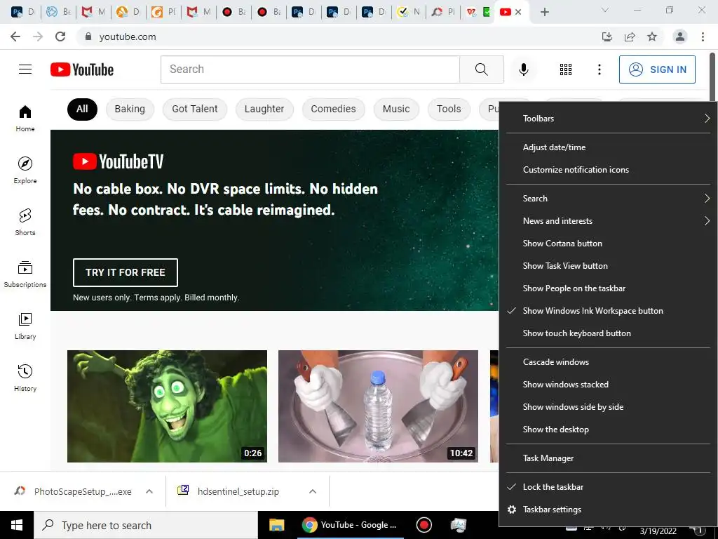Expand the Toolbars submenu
The height and width of the screenshot is (539, 718).
609,118
